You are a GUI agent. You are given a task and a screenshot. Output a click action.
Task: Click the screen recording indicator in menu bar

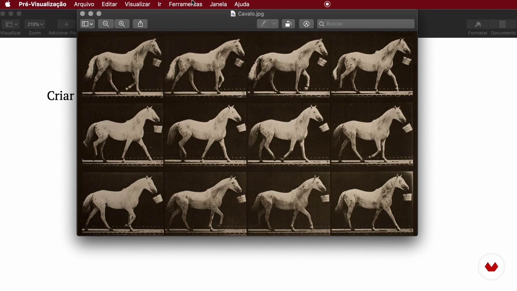click(327, 4)
